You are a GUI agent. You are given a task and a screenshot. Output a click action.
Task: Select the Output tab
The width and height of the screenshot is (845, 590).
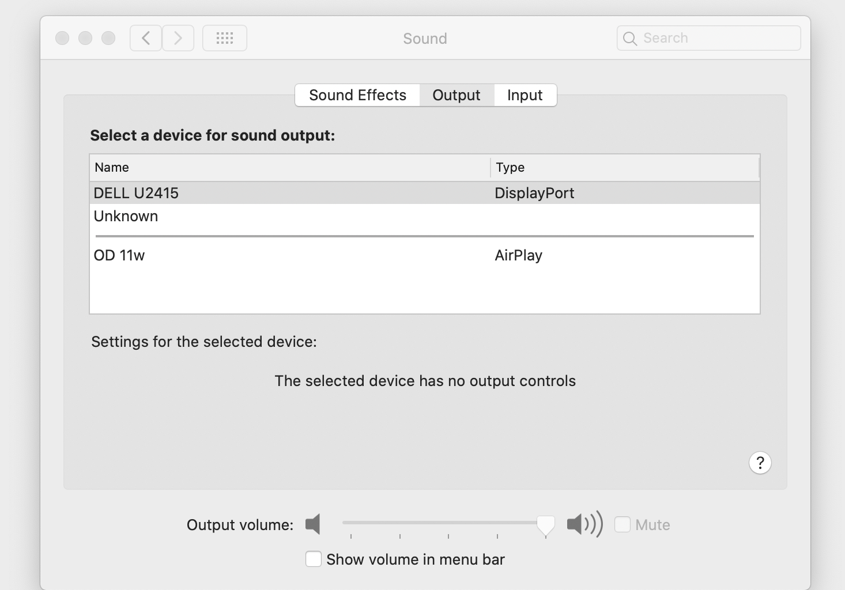coord(457,95)
